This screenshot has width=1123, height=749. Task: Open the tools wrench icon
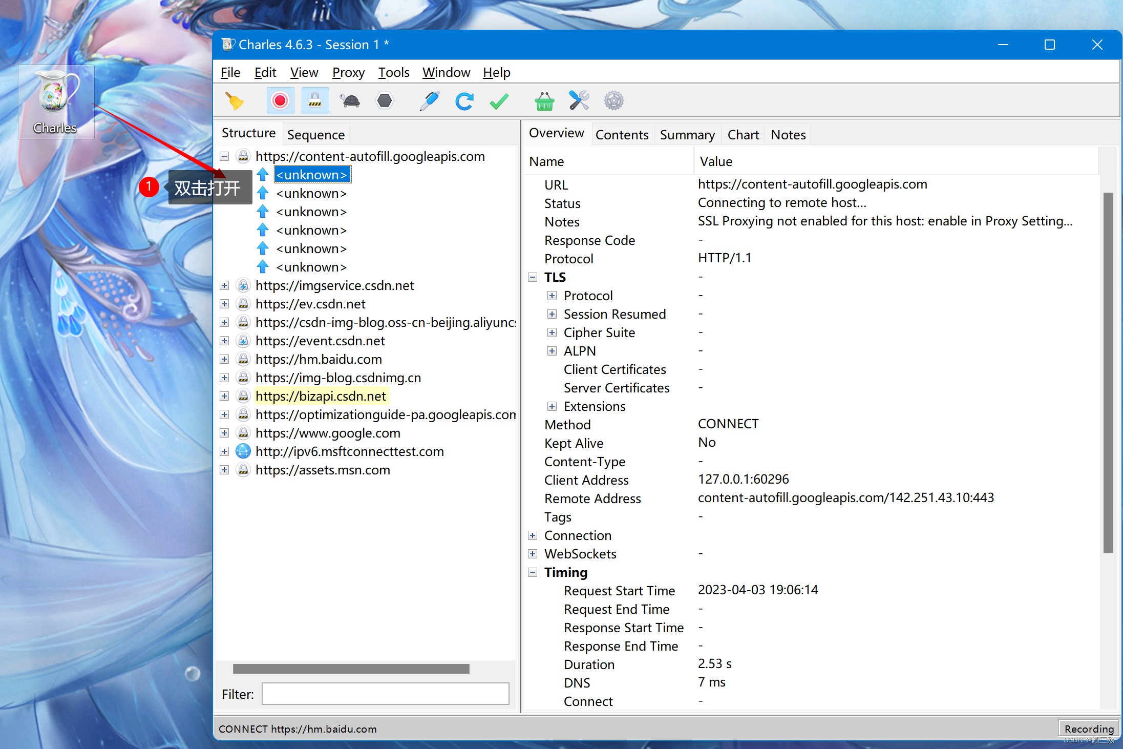pos(579,101)
